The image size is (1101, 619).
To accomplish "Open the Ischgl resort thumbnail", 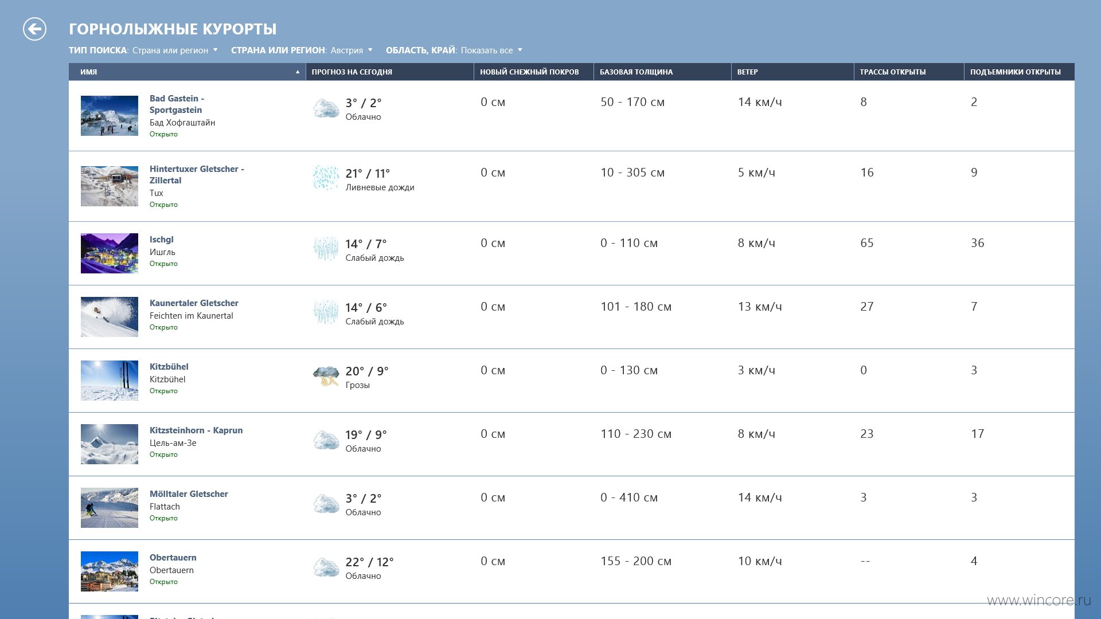I will click(110, 253).
